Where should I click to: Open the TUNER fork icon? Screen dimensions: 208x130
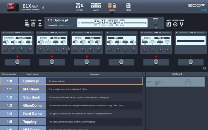click(182, 24)
